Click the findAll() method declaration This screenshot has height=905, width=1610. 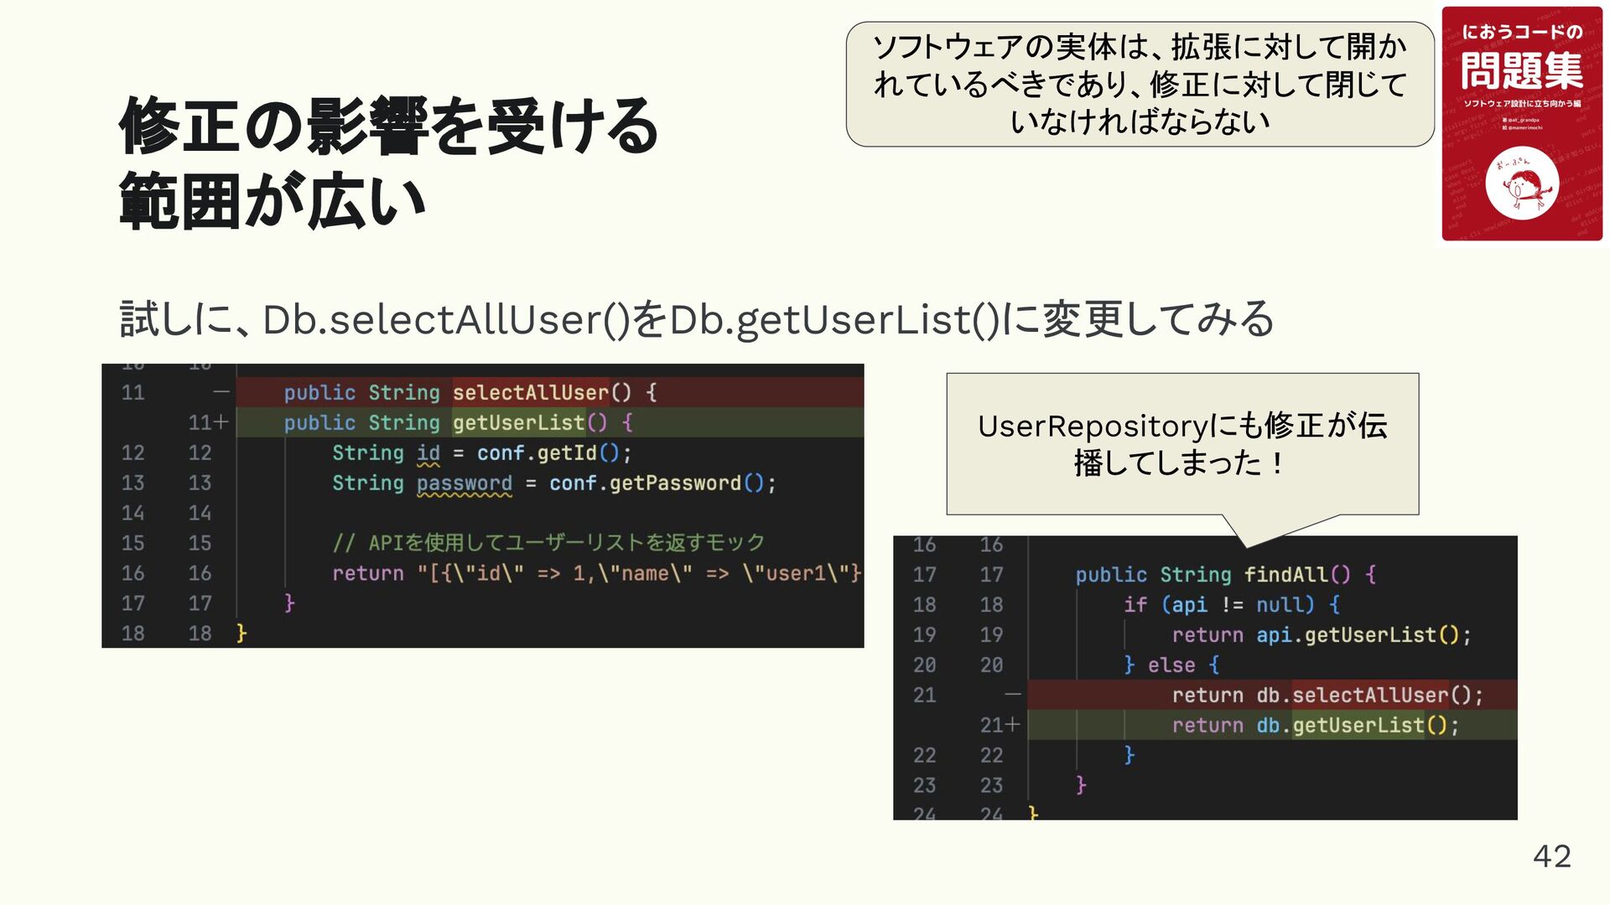tap(1225, 574)
